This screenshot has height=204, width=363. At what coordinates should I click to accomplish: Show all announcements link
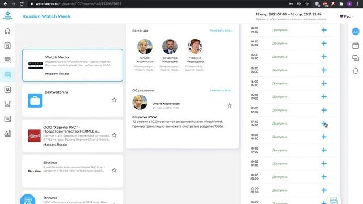coord(221,90)
